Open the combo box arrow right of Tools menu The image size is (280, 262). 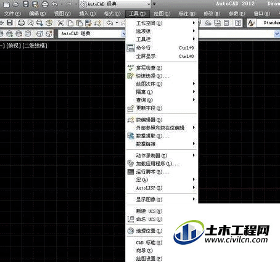pos(277,33)
